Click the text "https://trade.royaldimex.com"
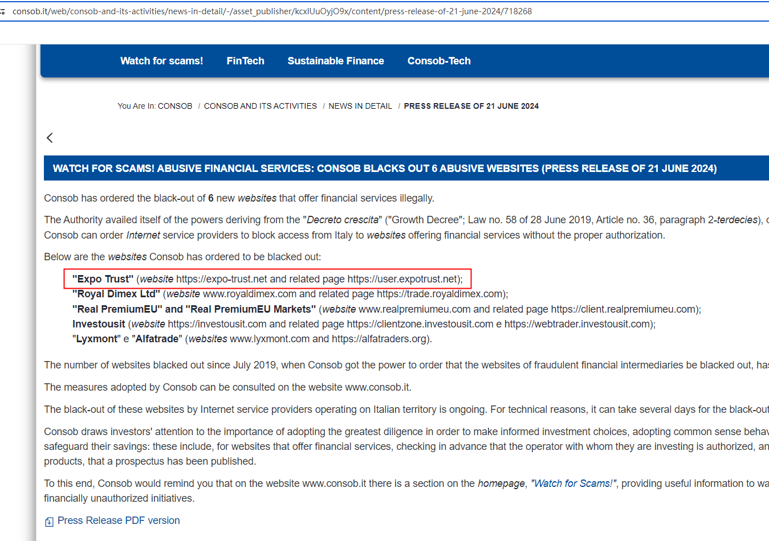Viewport: 769px width, 541px height. point(440,294)
